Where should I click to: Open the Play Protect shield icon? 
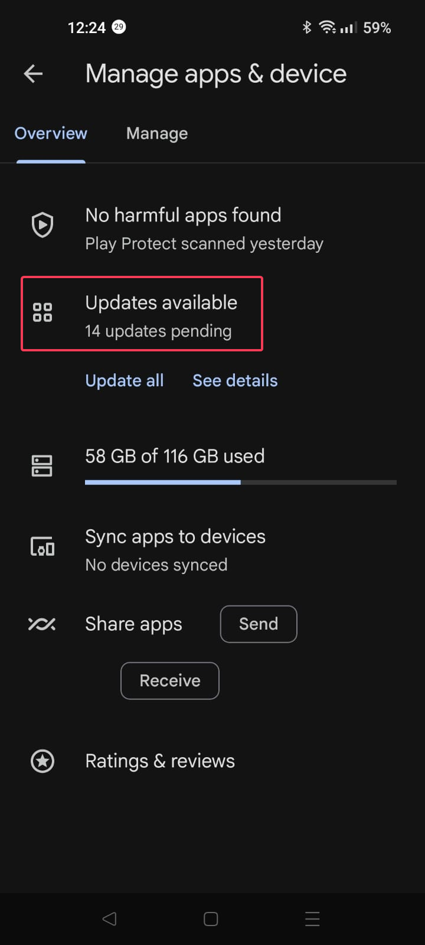pos(42,225)
